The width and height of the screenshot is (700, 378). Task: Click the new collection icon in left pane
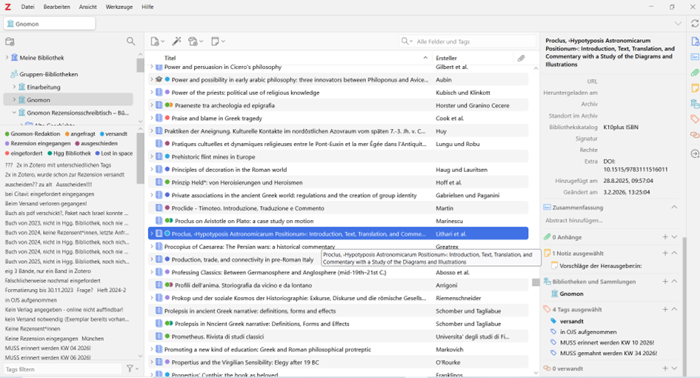[x=10, y=42]
